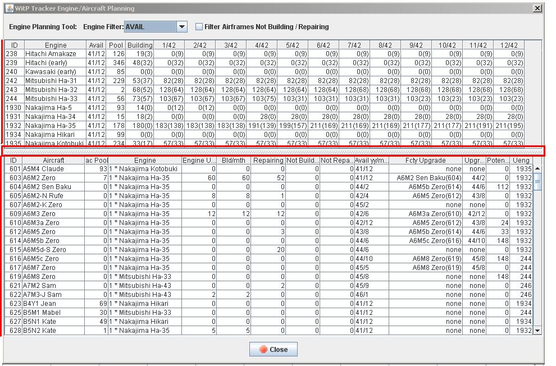The width and height of the screenshot is (556, 366).
Task: Click the Close button
Action: click(x=273, y=349)
